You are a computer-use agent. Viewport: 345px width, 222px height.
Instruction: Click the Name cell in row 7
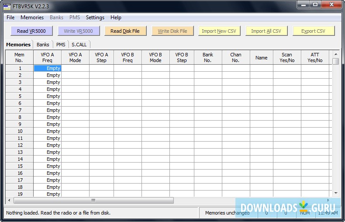262,110
